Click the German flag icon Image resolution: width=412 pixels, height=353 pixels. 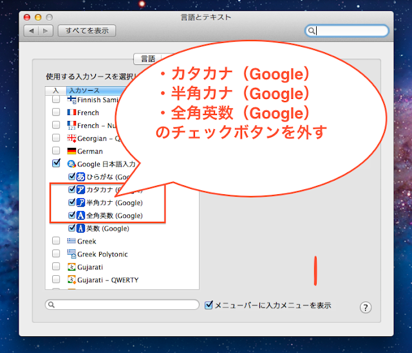tap(71, 151)
